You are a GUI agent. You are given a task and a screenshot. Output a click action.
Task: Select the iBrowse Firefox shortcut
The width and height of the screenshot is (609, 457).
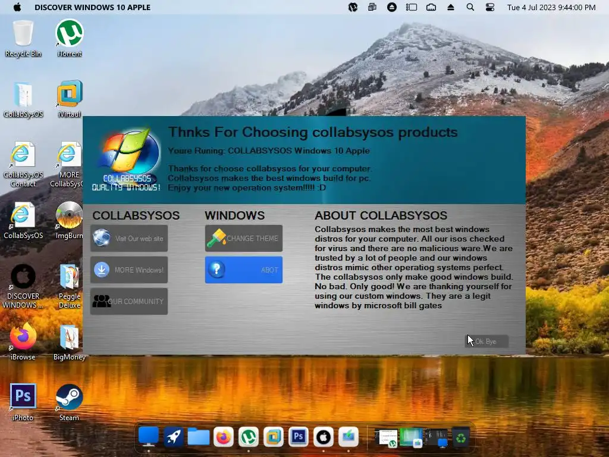(23, 342)
